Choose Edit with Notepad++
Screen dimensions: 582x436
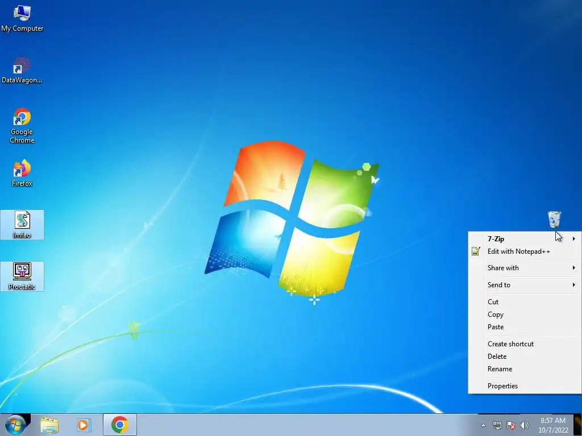tap(525, 251)
